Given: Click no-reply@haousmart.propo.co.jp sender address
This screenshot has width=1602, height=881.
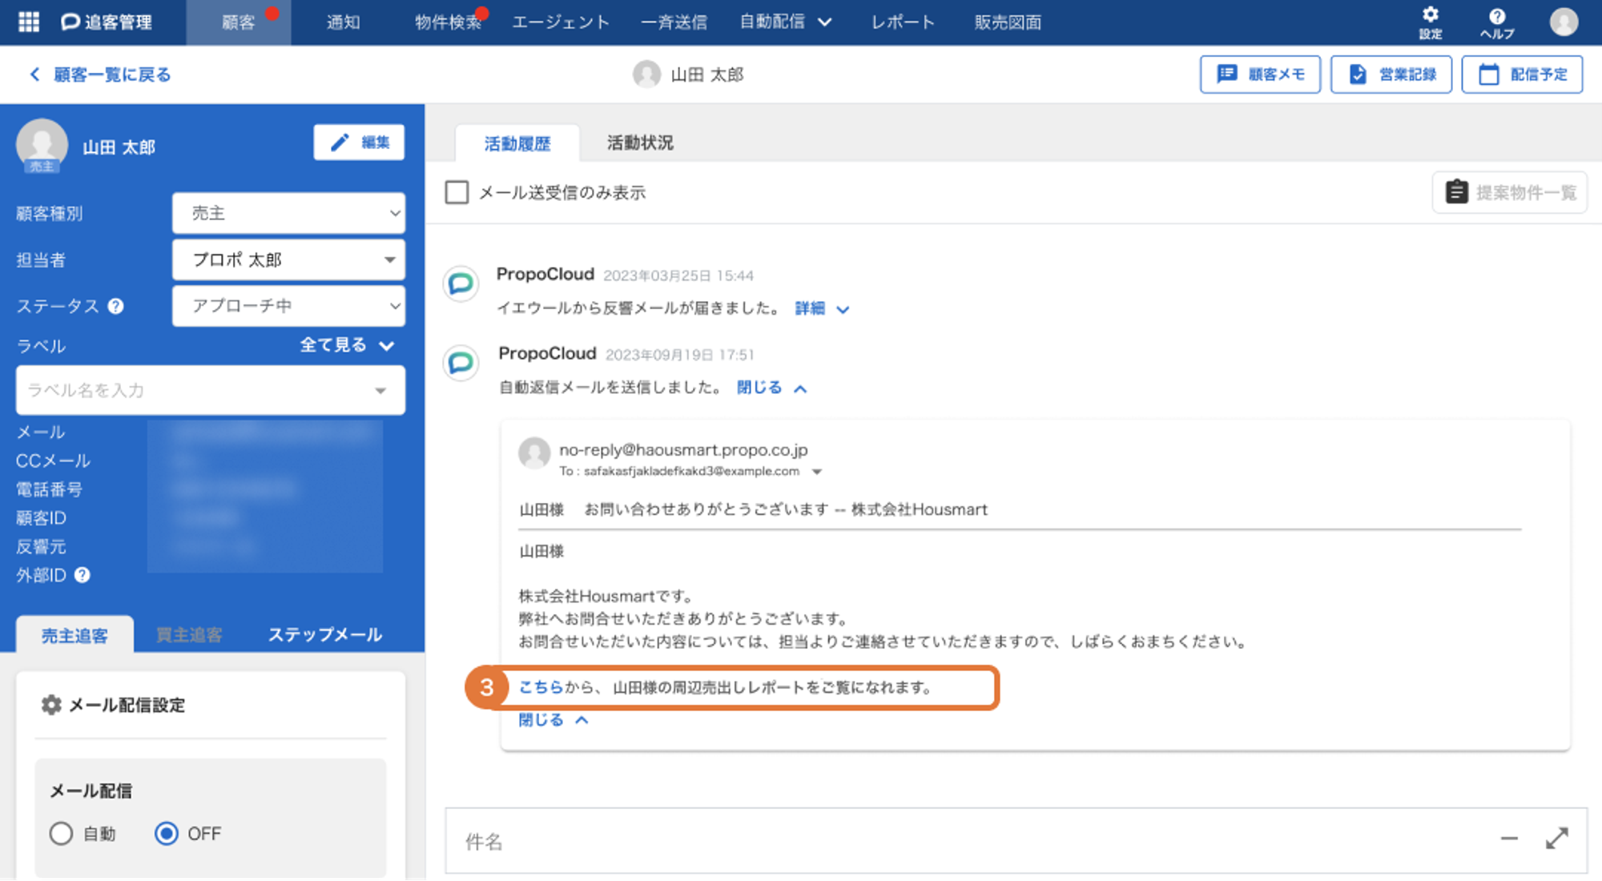Looking at the screenshot, I should [683, 450].
